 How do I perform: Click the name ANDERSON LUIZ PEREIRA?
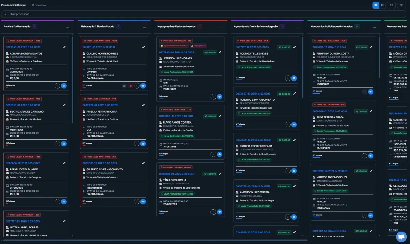click(255, 192)
